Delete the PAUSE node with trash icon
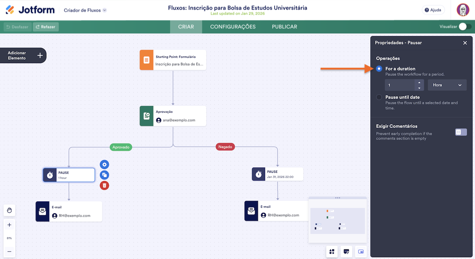This screenshot has width=475, height=259. [105, 185]
